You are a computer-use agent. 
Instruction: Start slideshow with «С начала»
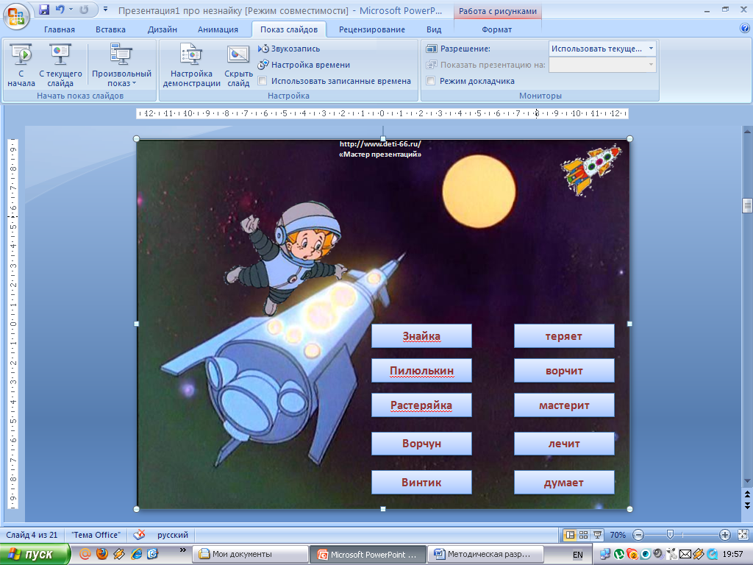21,65
